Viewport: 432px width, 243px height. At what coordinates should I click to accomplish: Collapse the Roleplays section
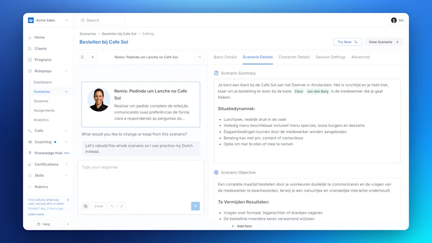tap(66, 71)
